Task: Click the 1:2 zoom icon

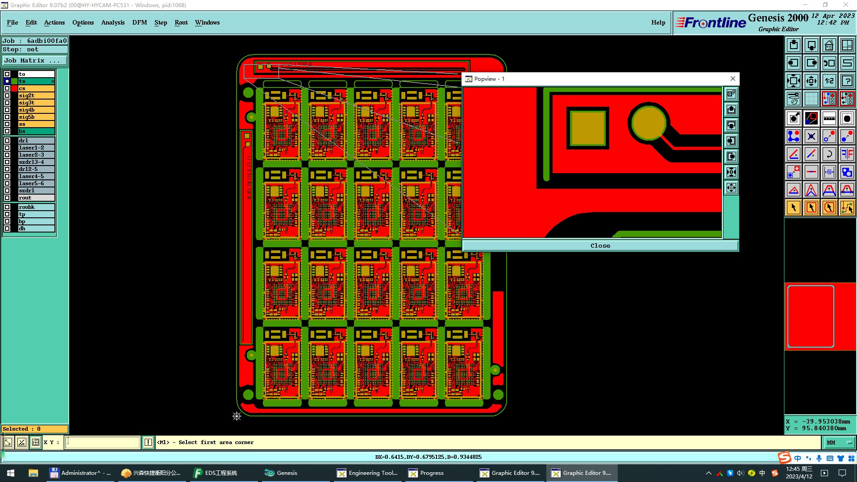Action: point(829,81)
